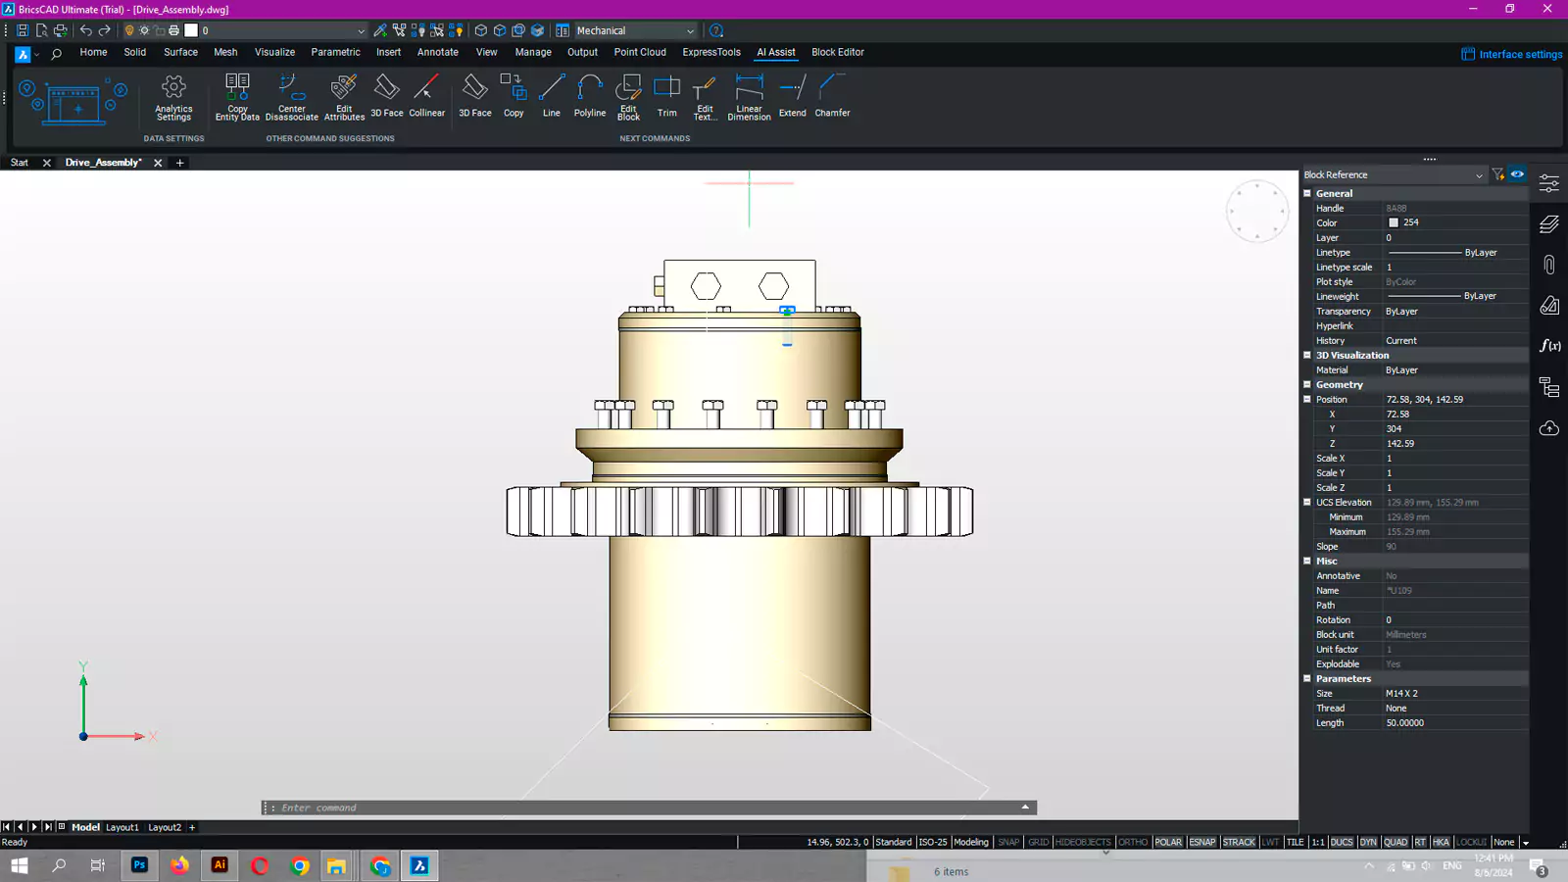
Task: Click the Extend tool icon
Action: [792, 89]
